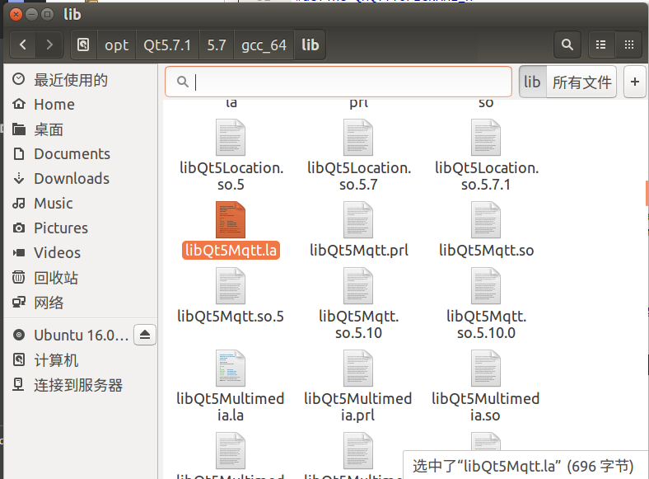The image size is (649, 479).
Task: Select the libQt5Multimedia.so file icon
Action: (x=486, y=369)
